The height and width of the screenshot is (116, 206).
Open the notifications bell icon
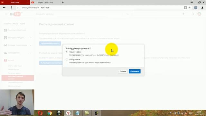193,14
